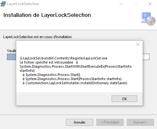Viewport: 157px width, 129px height.
Task: Click the CustomAction.LayLockSelInstaller.Install trace line
Action: point(75,83)
